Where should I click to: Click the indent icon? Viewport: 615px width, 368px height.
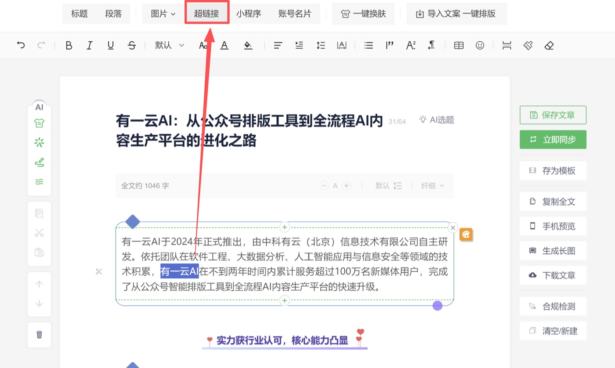pyautogui.click(x=299, y=45)
